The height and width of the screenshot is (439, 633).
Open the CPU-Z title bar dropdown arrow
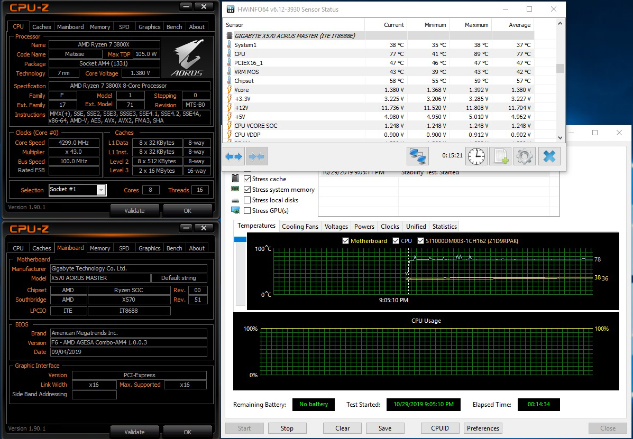pos(186,7)
